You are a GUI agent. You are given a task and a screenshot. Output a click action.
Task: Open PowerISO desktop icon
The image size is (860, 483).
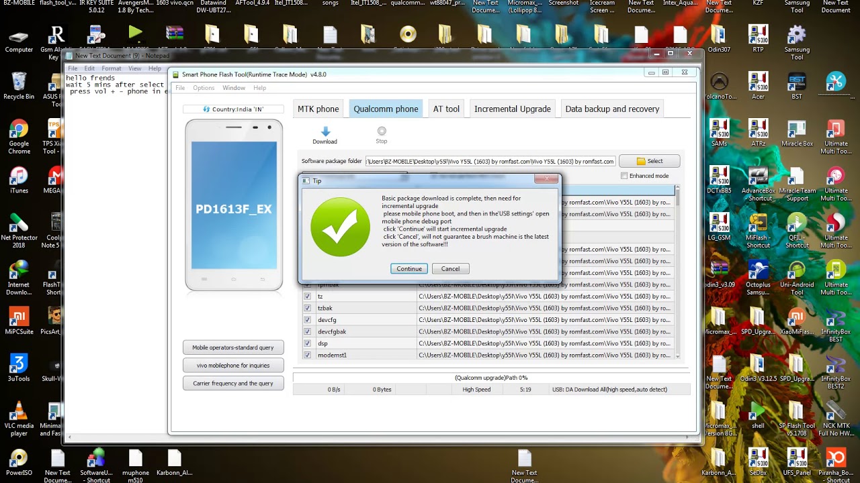coord(19,462)
